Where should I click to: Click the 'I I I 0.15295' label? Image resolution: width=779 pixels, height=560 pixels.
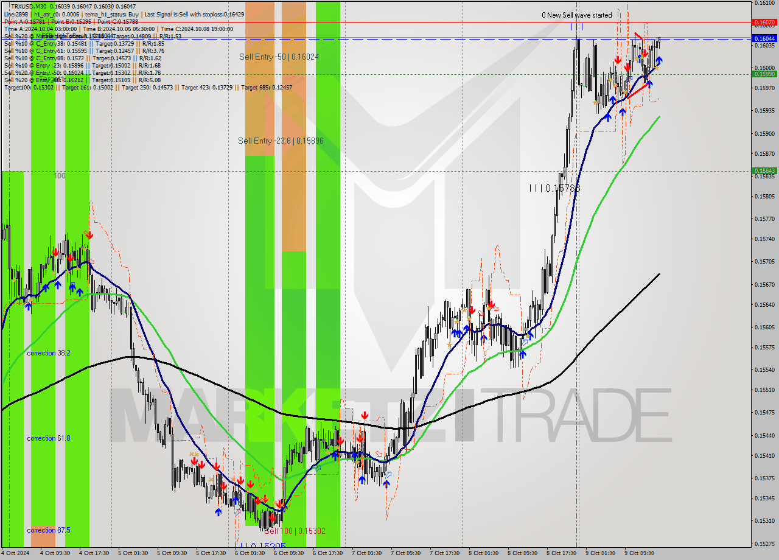(262, 546)
